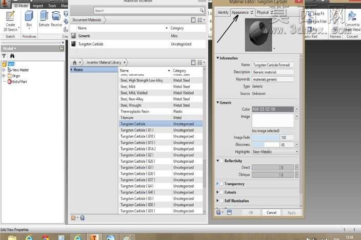Viewport: 361px width, 240px height.
Task: Switch to the Identity tab
Action: [x=223, y=12]
